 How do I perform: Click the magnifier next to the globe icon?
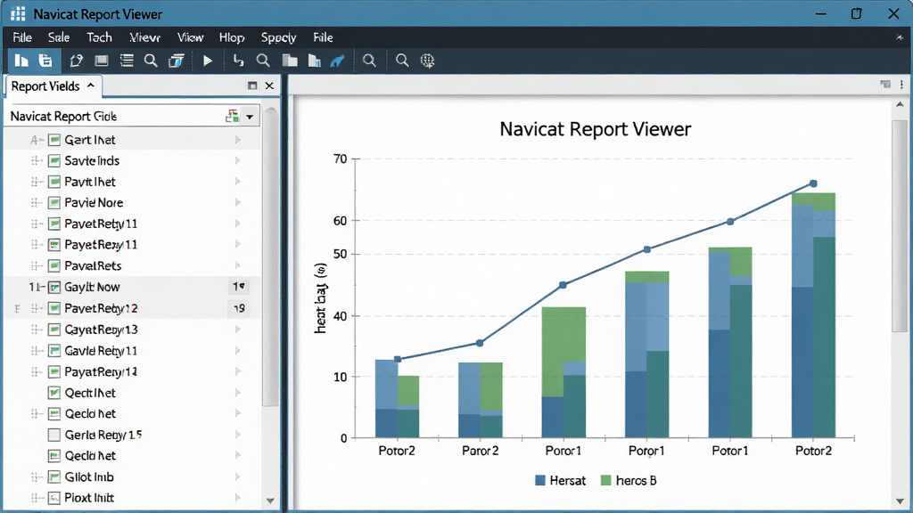click(402, 61)
